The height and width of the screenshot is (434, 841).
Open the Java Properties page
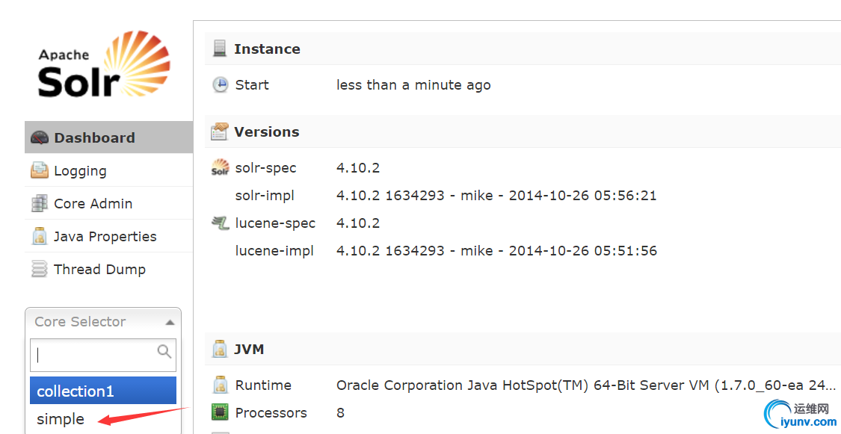[105, 237]
